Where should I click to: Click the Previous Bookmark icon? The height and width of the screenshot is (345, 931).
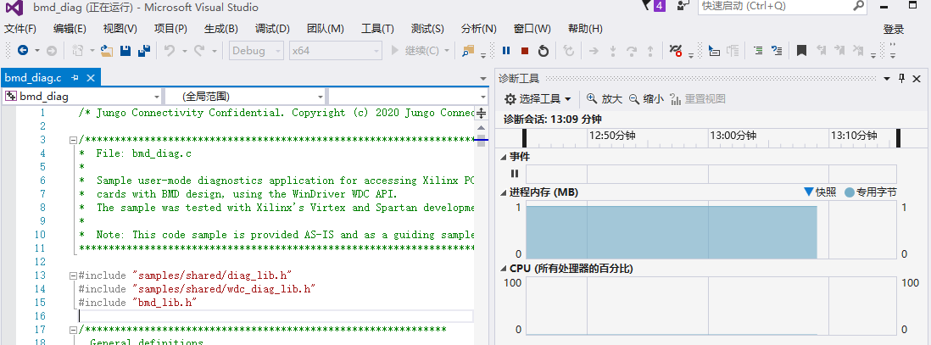pyautogui.click(x=821, y=51)
